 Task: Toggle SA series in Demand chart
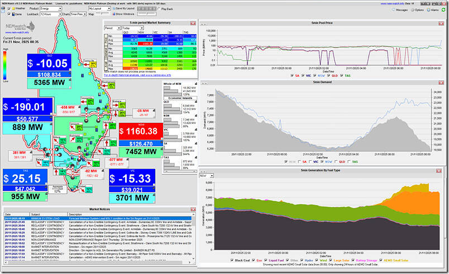click(299, 162)
